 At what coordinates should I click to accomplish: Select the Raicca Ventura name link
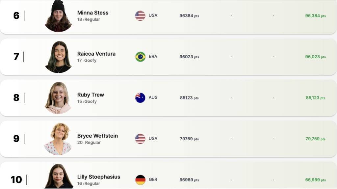96,54
